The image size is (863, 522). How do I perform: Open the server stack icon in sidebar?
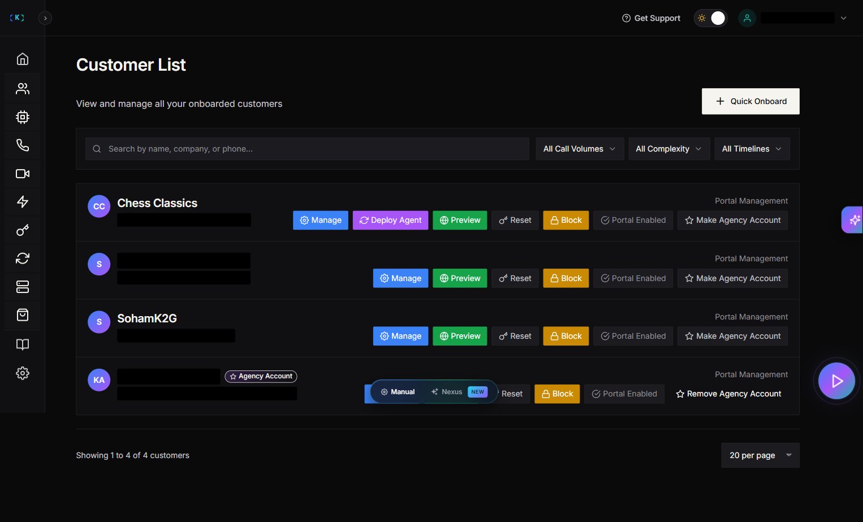[x=23, y=287]
